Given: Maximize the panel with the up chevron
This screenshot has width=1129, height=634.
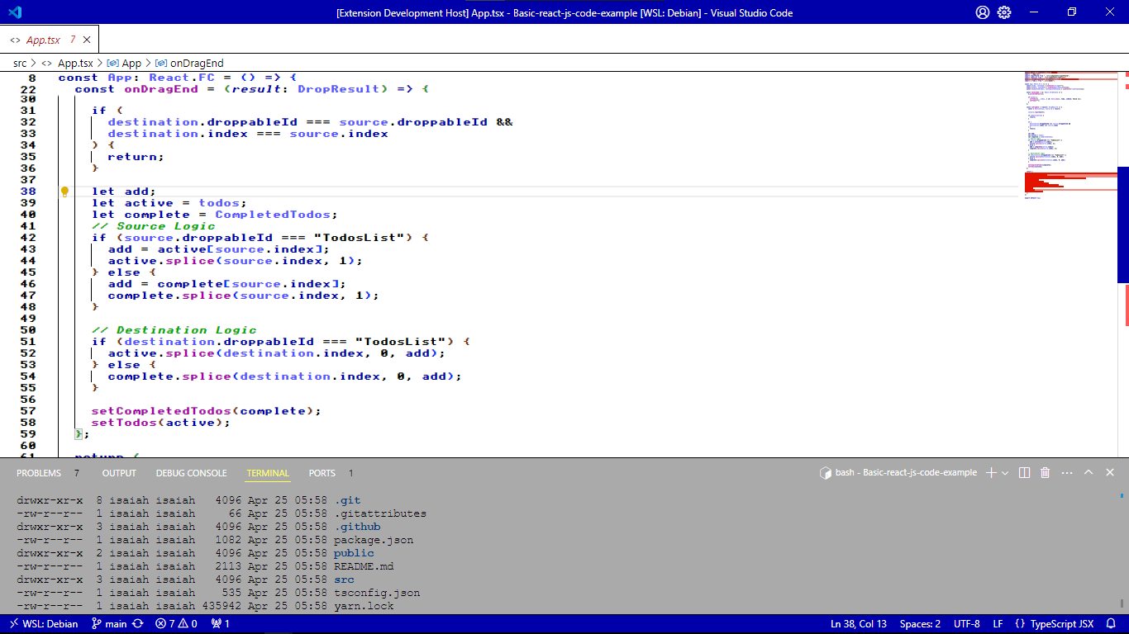Looking at the screenshot, I should coord(1089,473).
